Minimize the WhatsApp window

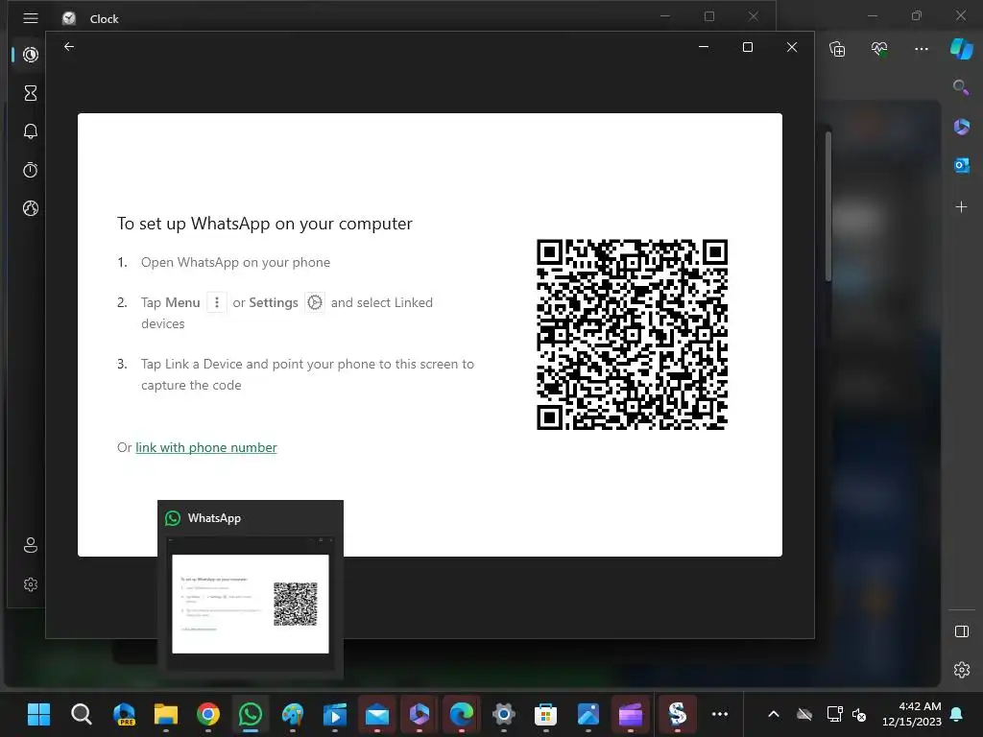click(704, 47)
